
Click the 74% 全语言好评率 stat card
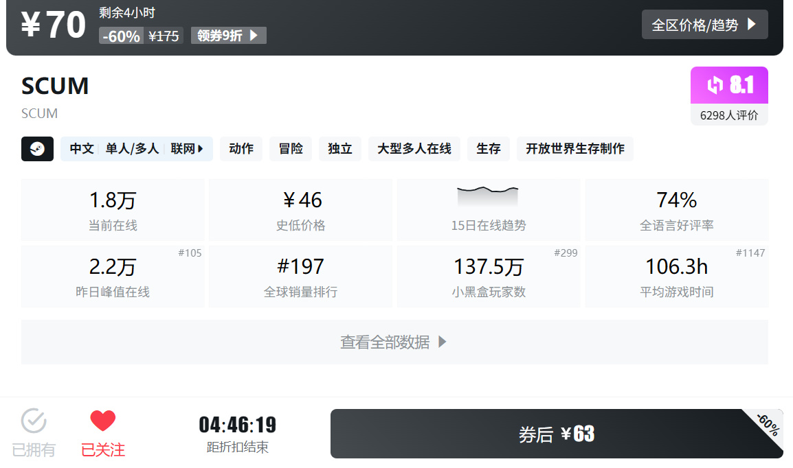point(677,209)
